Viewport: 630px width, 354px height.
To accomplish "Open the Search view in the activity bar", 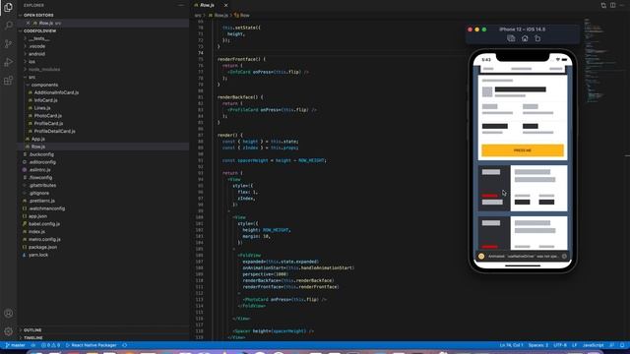I will (8, 26).
